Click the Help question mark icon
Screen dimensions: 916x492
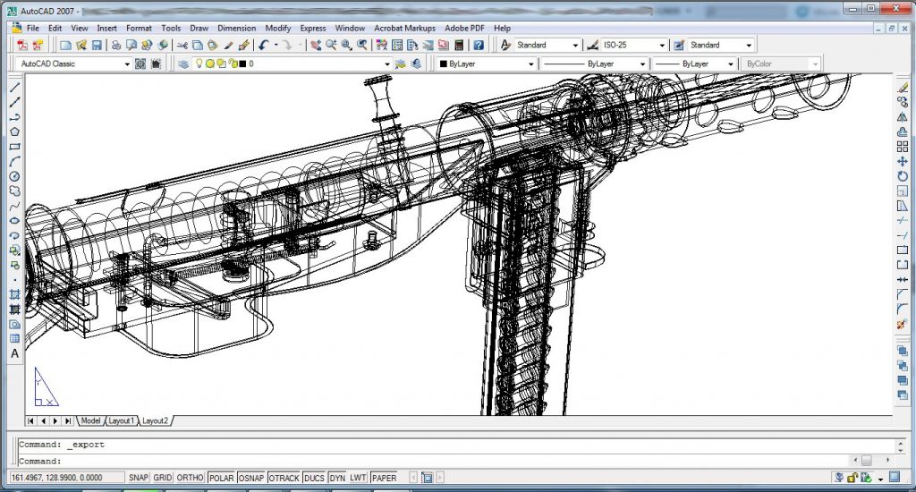(x=479, y=45)
